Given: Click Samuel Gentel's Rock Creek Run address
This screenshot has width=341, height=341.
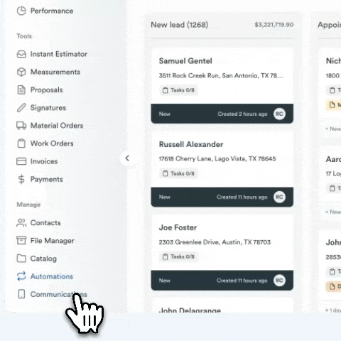Looking at the screenshot, I should click(221, 75).
